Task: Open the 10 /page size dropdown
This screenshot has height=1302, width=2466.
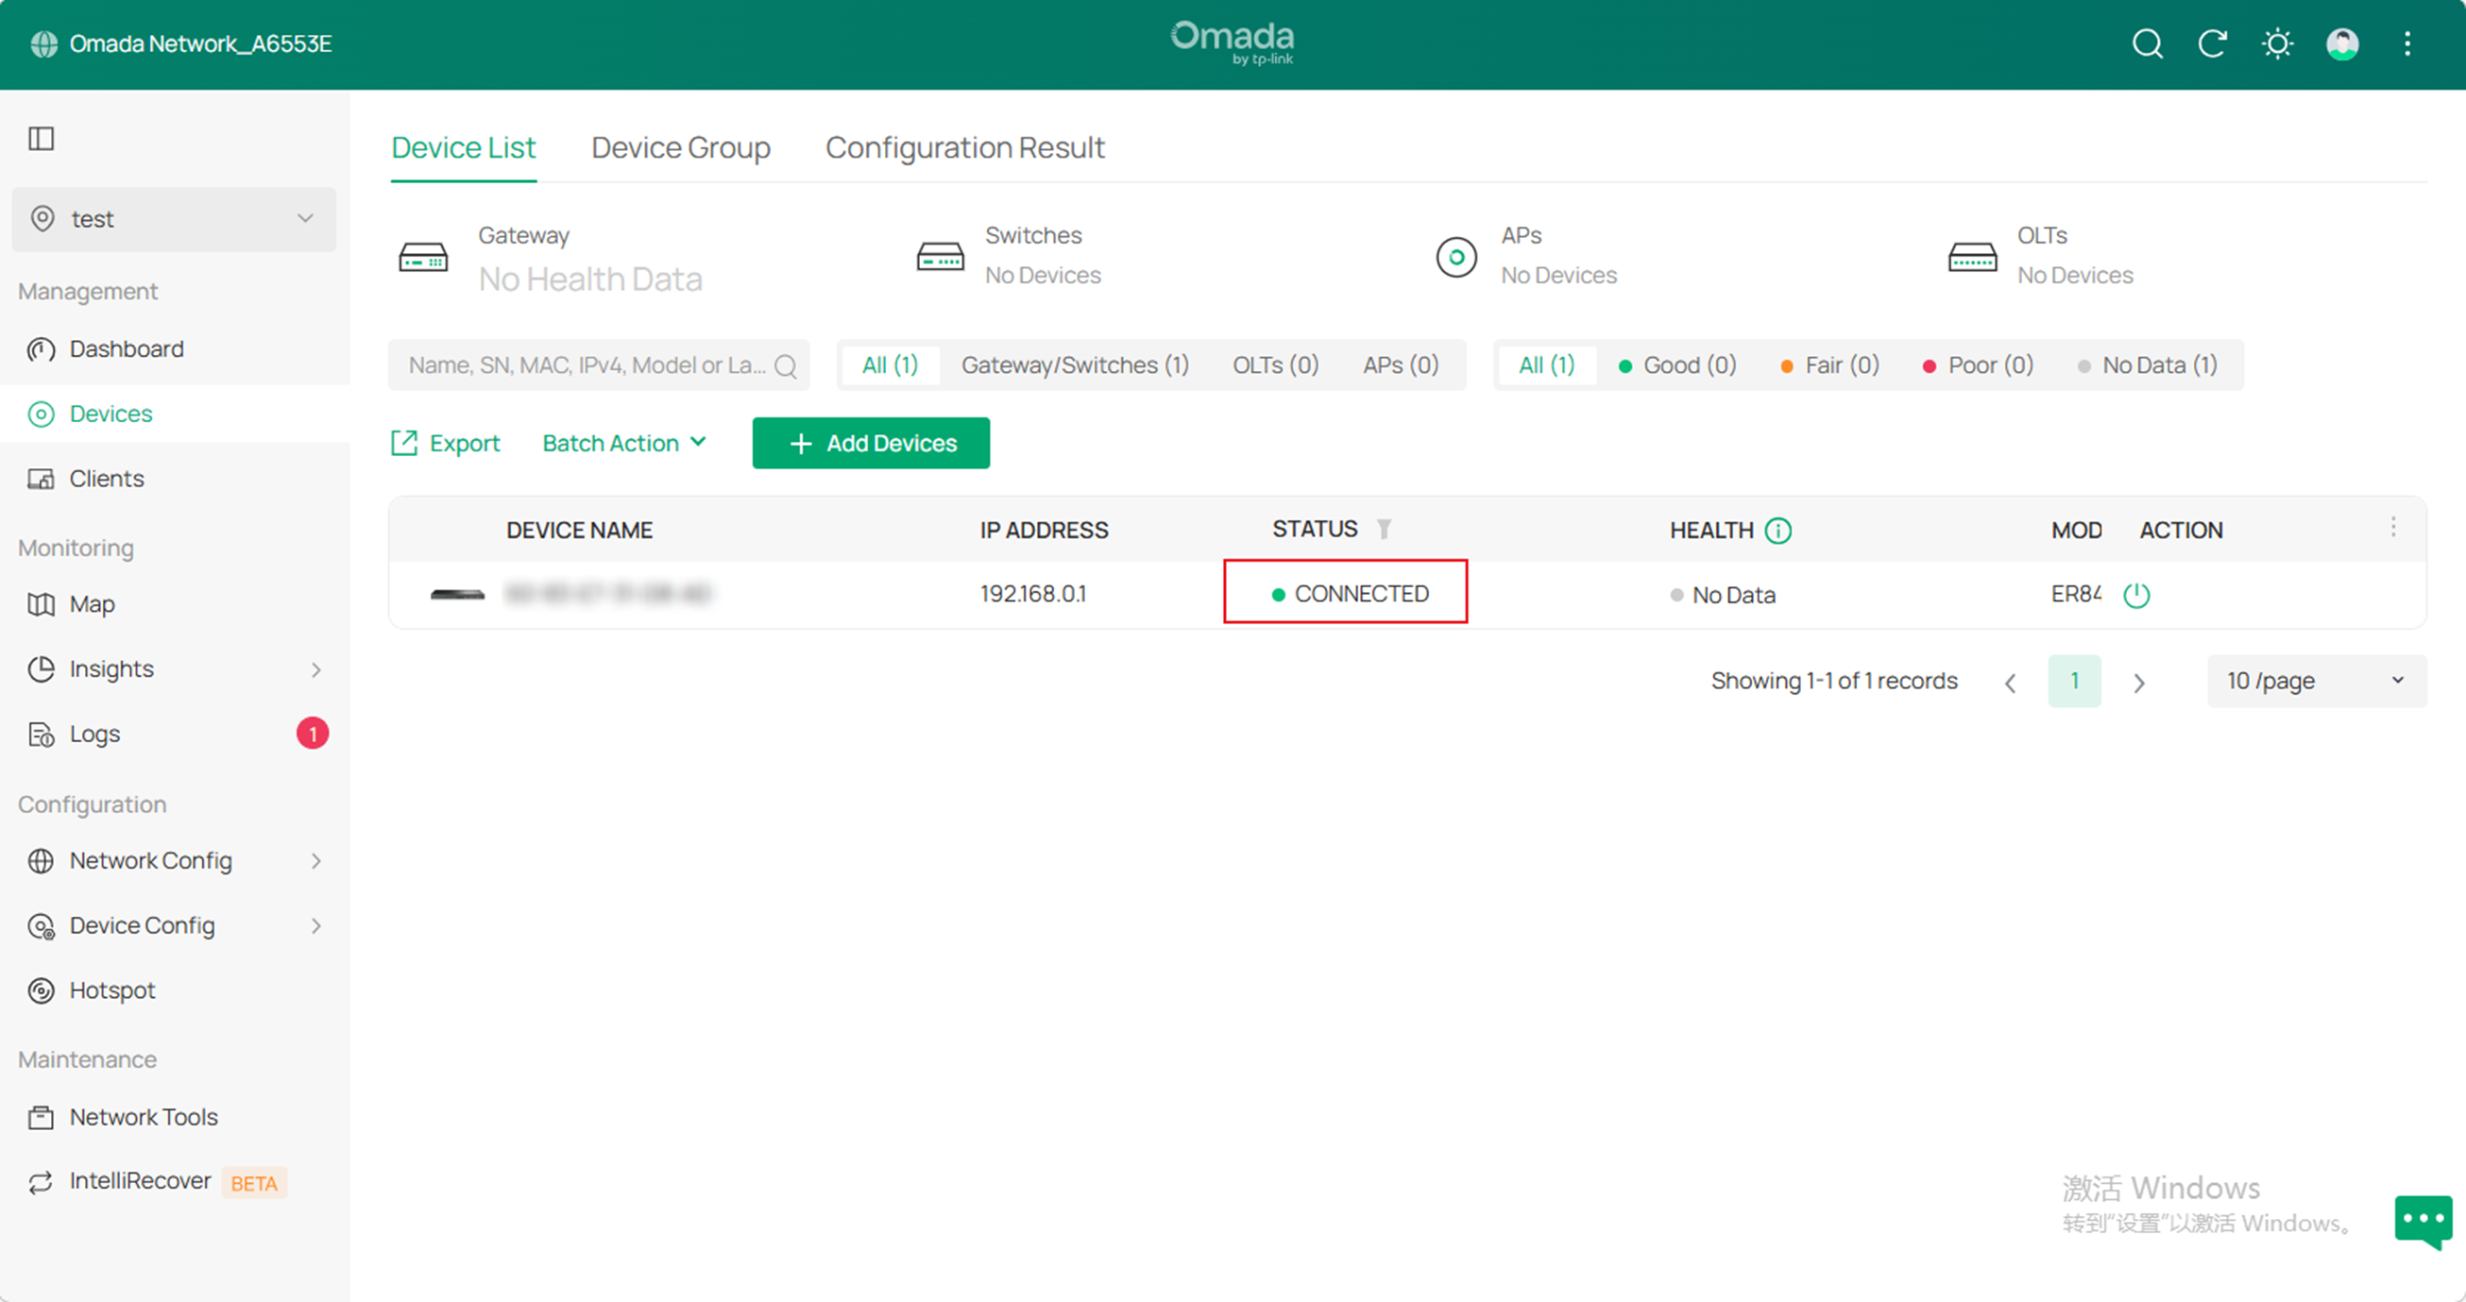Action: 2316,681
